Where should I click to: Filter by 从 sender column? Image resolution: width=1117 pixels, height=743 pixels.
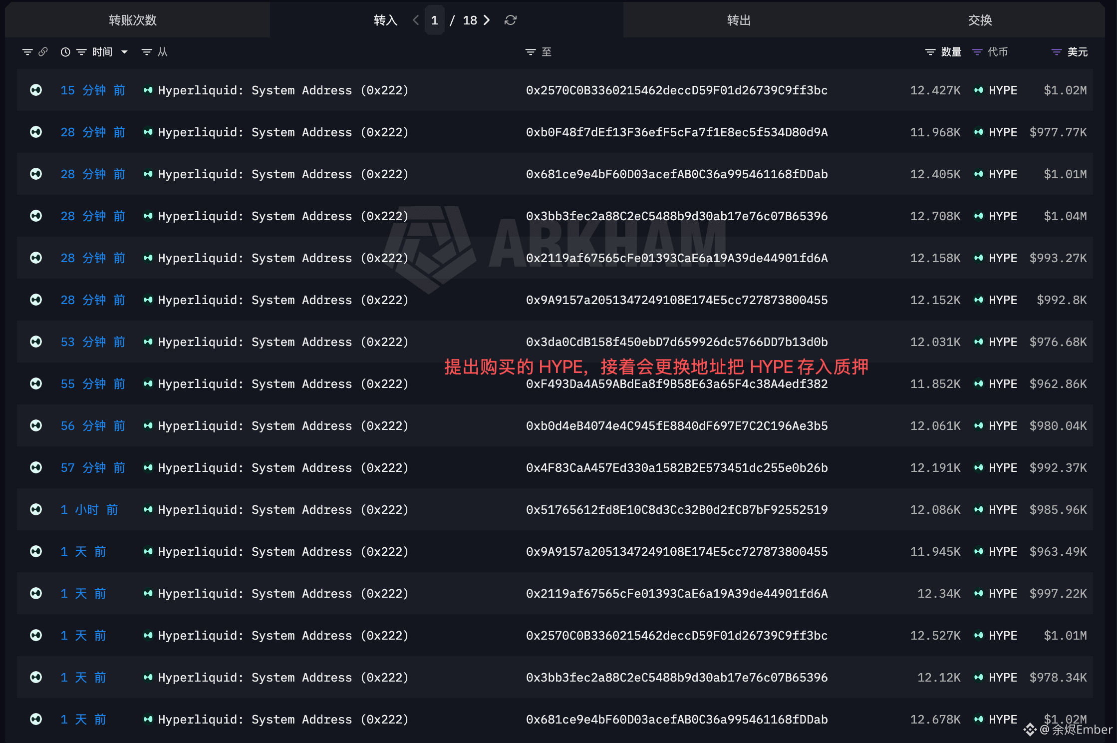pyautogui.click(x=147, y=52)
